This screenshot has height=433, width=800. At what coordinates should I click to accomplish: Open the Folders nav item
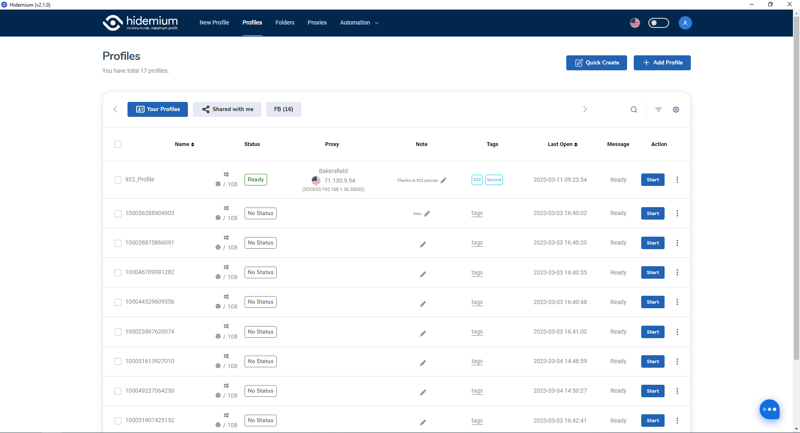click(285, 23)
